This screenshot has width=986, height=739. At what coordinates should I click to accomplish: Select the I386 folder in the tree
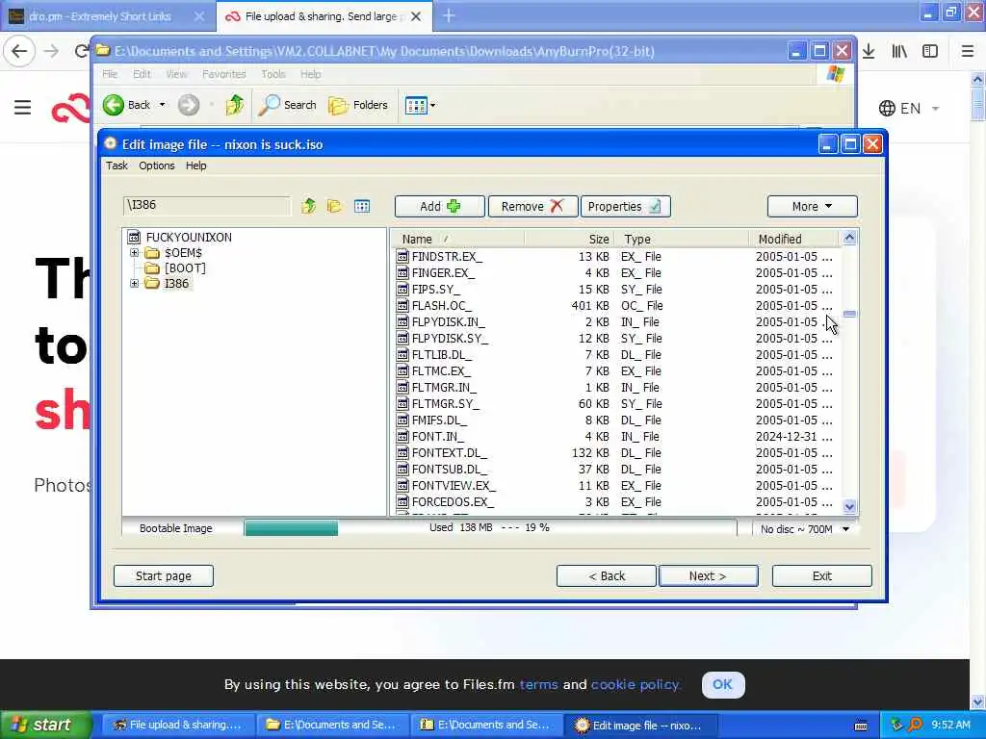[176, 284]
